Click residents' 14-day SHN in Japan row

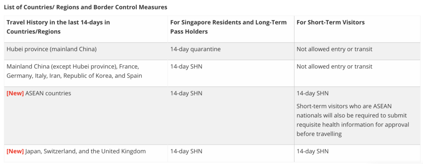pyautogui.click(x=186, y=151)
